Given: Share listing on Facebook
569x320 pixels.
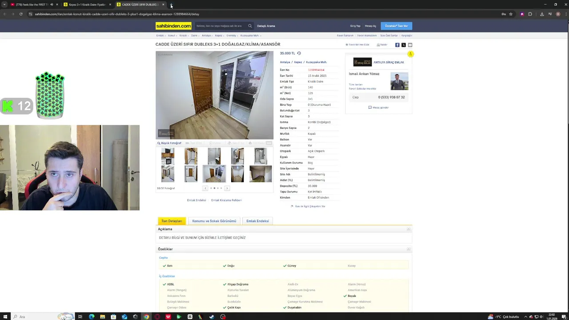Looking at the screenshot, I should pyautogui.click(x=397, y=45).
